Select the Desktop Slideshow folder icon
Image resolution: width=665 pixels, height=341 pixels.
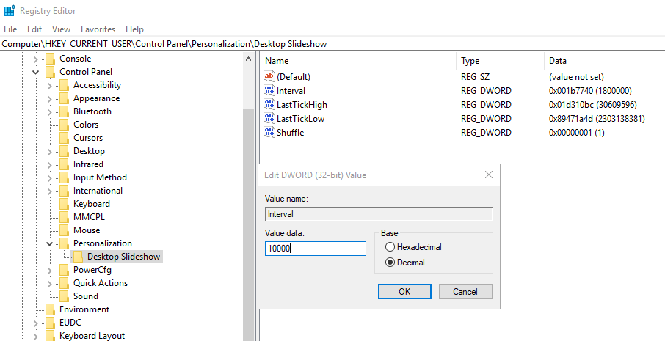click(78, 257)
